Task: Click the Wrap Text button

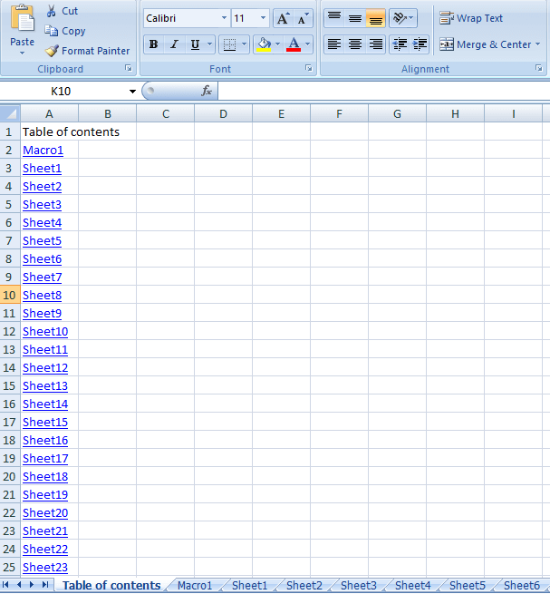Action: (x=471, y=18)
